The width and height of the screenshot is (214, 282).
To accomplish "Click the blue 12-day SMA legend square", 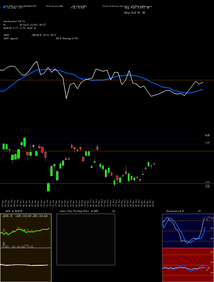I will 4,7.
